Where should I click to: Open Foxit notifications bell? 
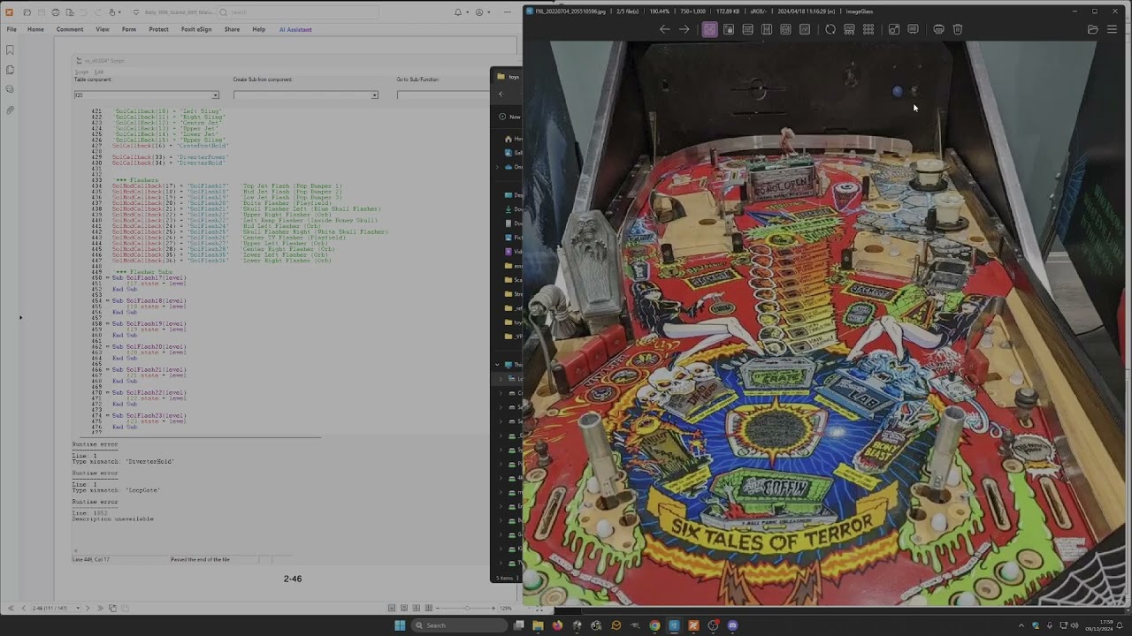[458, 12]
